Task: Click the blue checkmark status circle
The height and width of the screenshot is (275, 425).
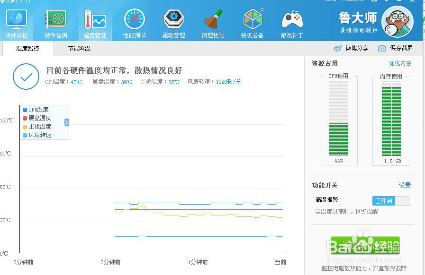Action: point(26,77)
